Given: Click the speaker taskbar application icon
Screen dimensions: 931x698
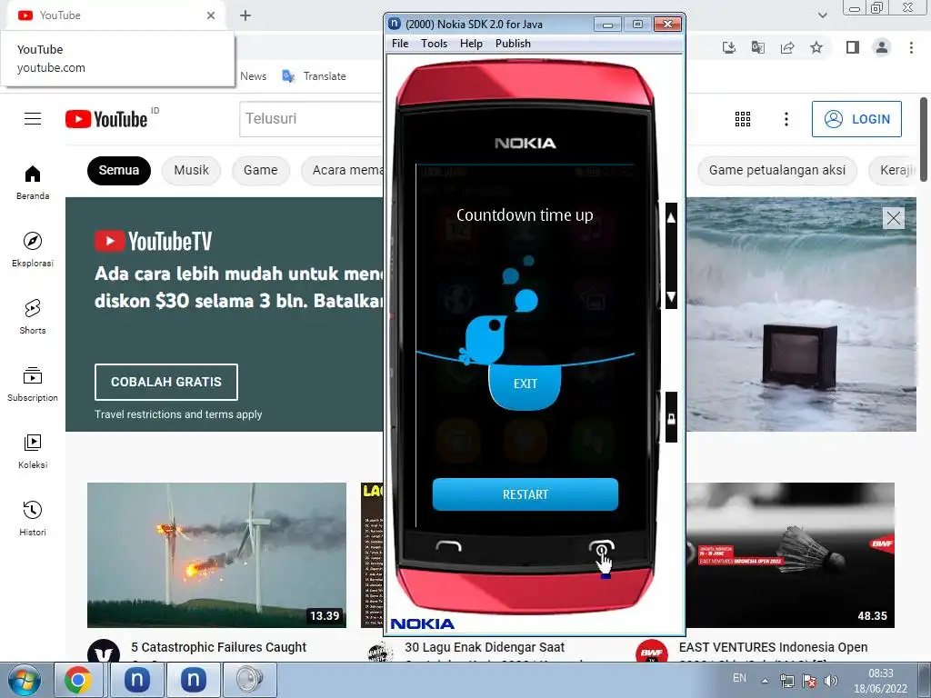Looking at the screenshot, I should (249, 680).
